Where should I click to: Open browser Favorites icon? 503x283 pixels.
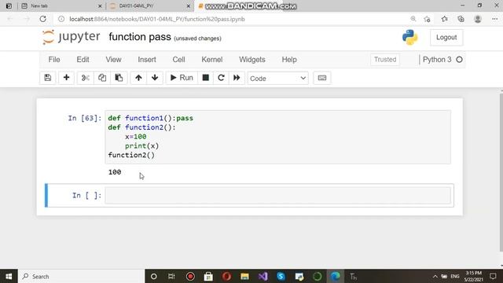[x=444, y=19]
